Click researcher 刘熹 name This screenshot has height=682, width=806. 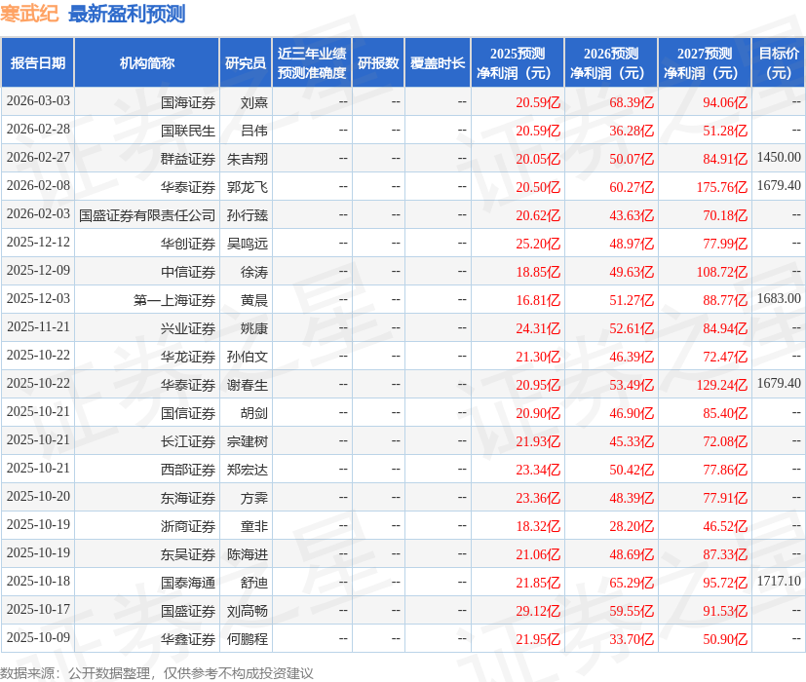click(x=253, y=101)
